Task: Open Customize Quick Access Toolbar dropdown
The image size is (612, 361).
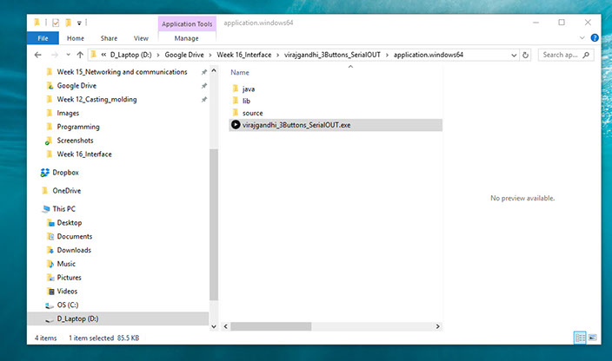Action: pyautogui.click(x=79, y=23)
